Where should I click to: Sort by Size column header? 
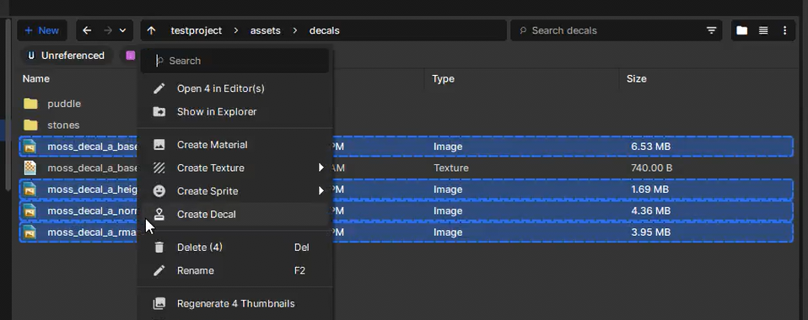637,78
